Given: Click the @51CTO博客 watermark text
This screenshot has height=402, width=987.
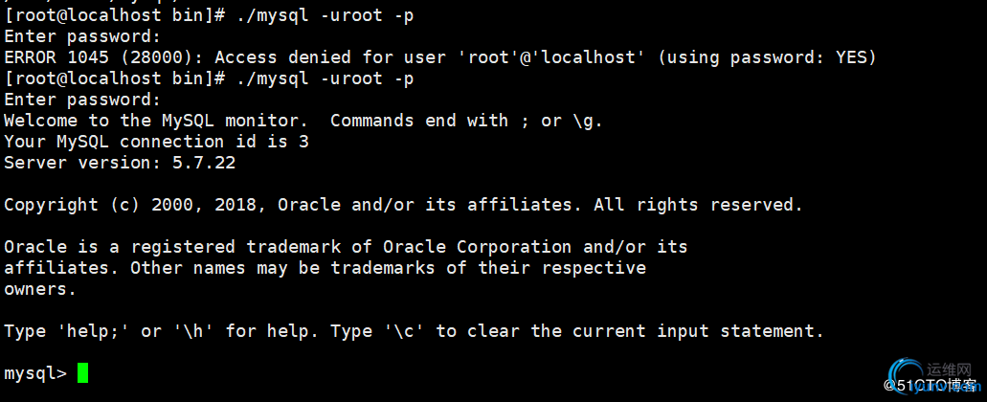Looking at the screenshot, I should 931,385.
